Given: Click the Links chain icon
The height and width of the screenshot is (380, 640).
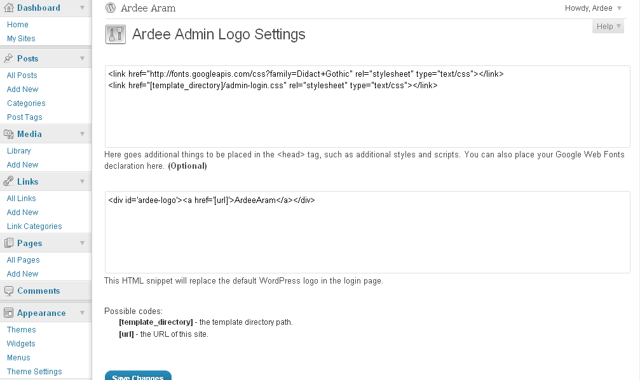Looking at the screenshot, I should point(8,181).
